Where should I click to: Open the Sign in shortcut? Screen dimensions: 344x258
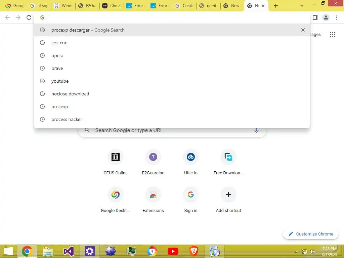tap(191, 200)
